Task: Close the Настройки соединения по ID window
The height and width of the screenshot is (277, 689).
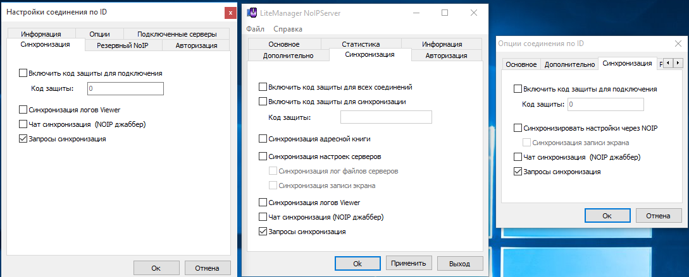Action: click(230, 13)
